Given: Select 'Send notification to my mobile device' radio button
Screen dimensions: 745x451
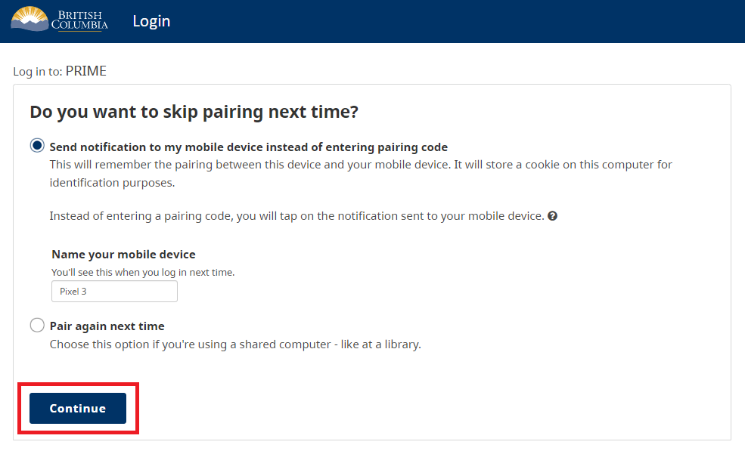Looking at the screenshot, I should click(37, 145).
